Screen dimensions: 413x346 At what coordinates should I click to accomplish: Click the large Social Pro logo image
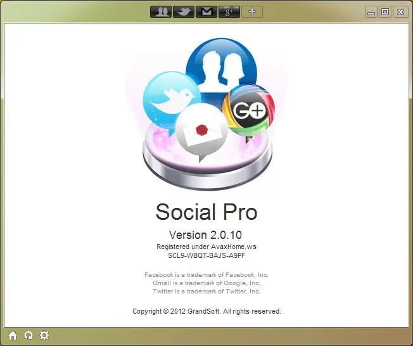click(208, 114)
